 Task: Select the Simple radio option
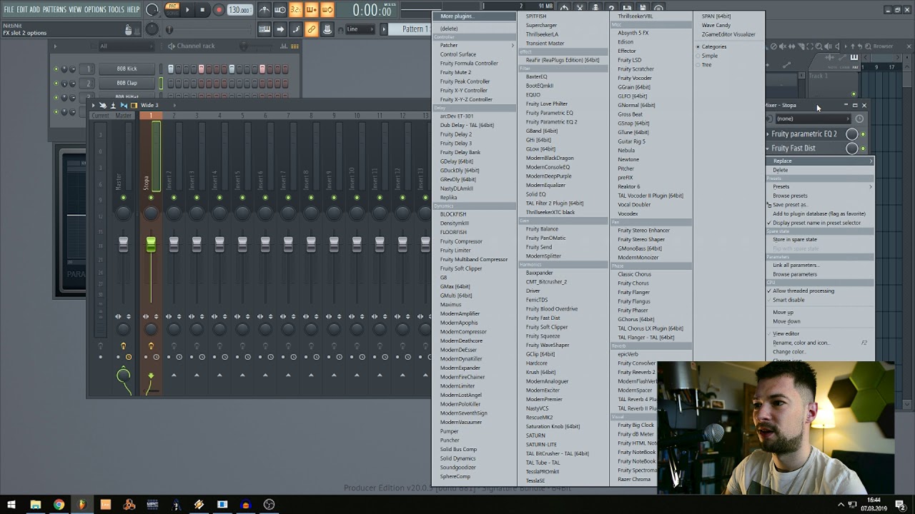coord(708,56)
